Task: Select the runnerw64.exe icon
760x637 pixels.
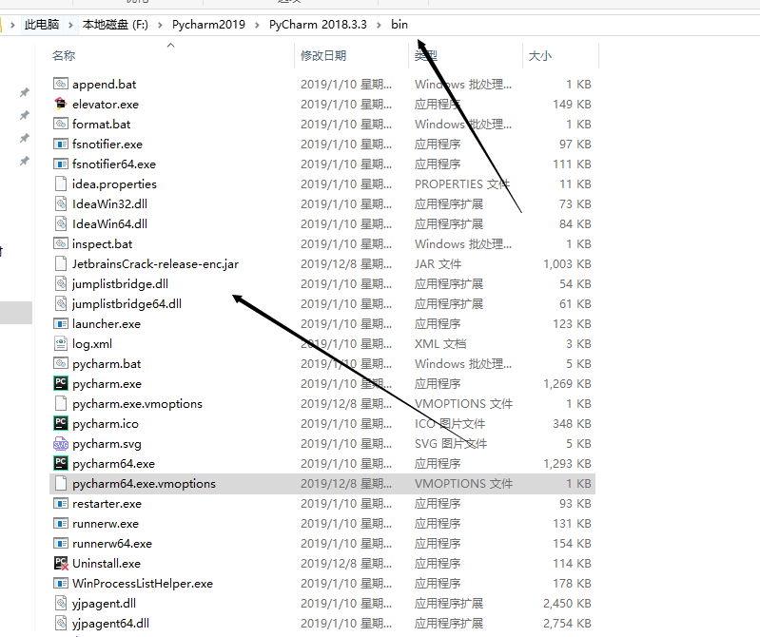Action: 61,543
